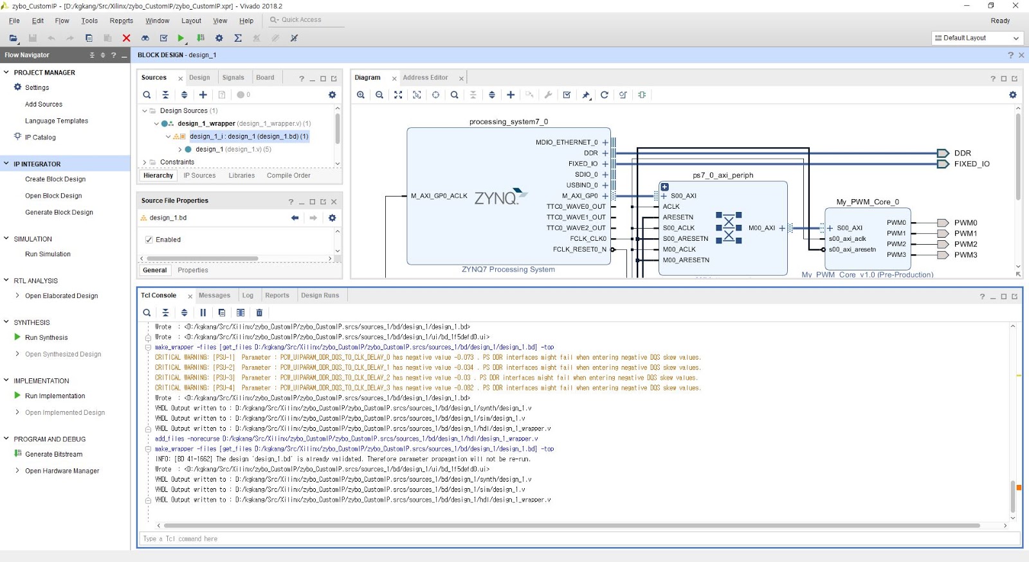Collapse IP INTEGRATOR section

[6, 164]
